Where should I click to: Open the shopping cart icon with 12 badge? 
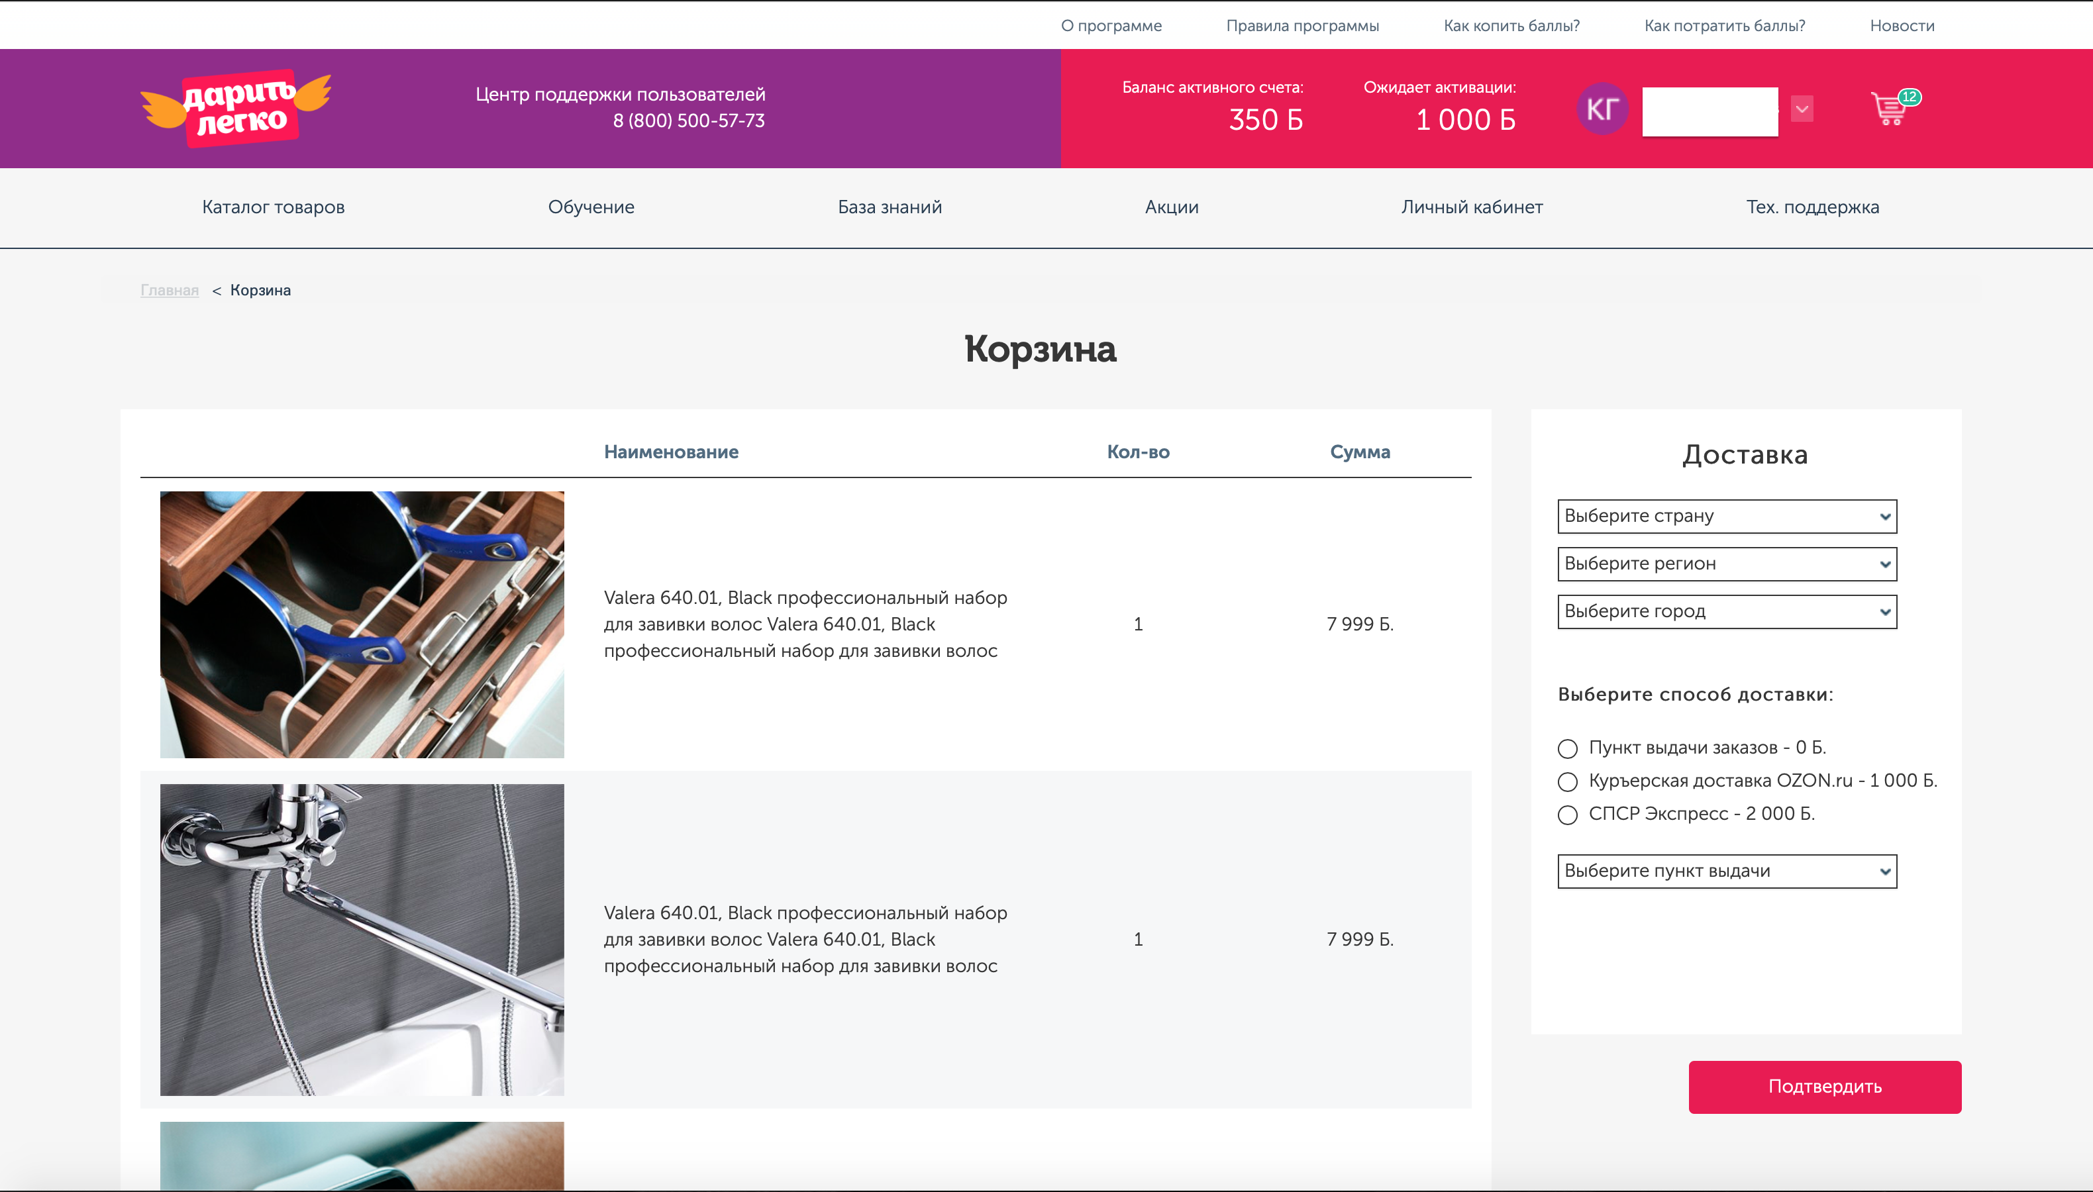point(1895,107)
